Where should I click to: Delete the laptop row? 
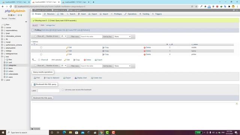point(147,51)
